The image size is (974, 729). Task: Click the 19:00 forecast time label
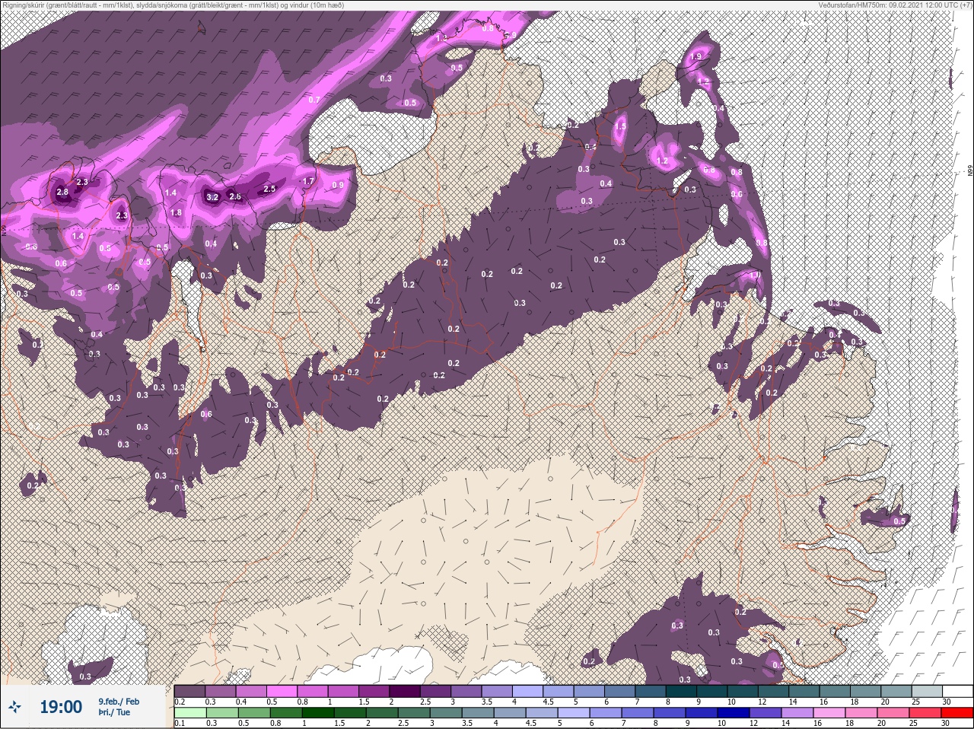point(61,707)
